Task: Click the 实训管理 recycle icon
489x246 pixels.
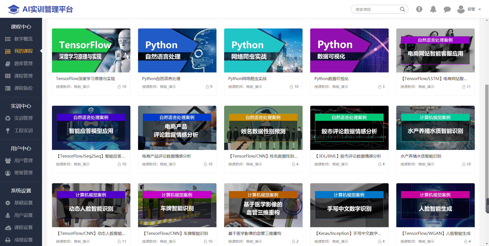Action: click(x=8, y=118)
